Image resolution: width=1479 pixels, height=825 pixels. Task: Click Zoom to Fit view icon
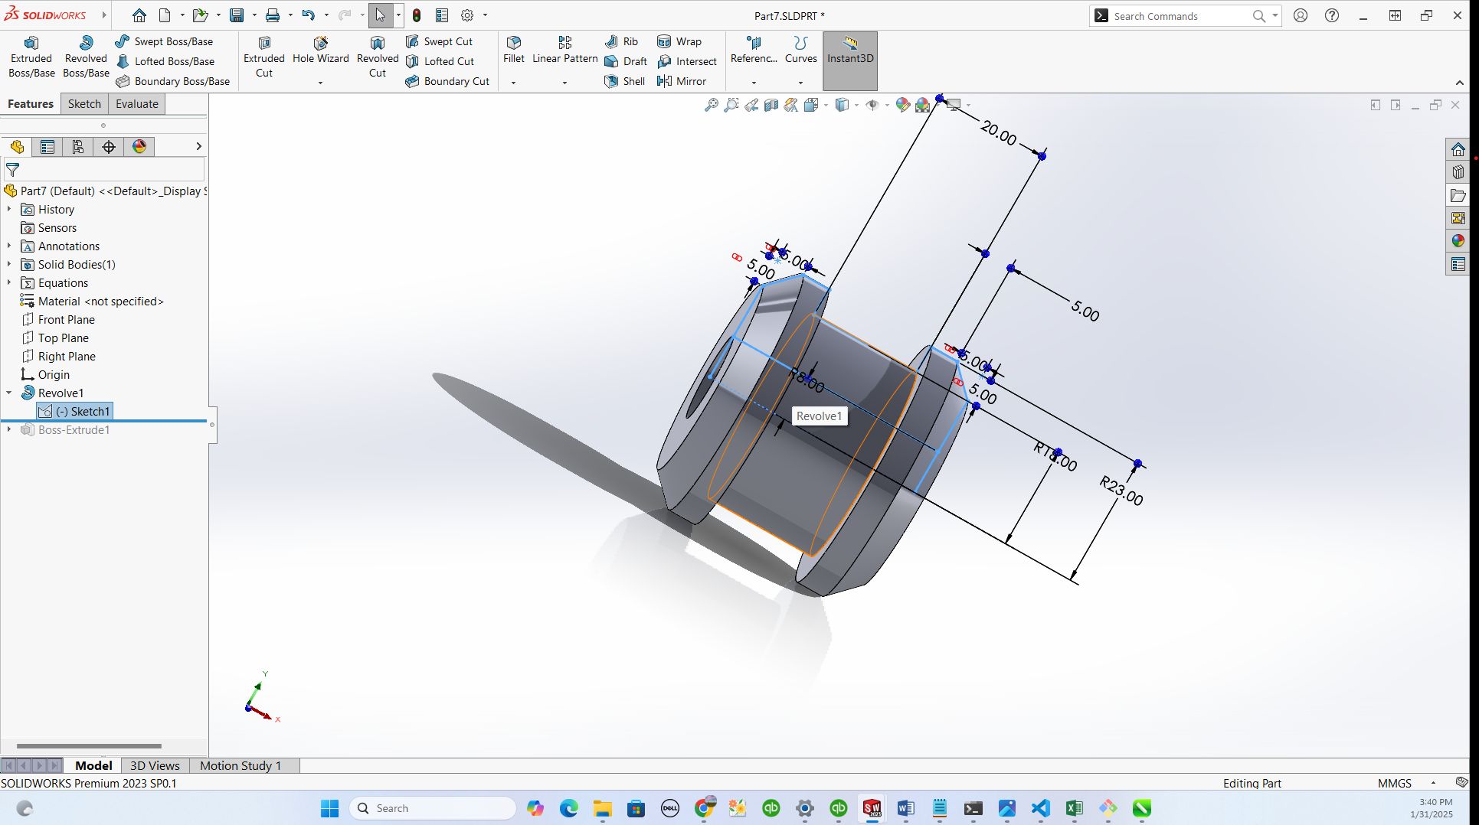(x=712, y=105)
